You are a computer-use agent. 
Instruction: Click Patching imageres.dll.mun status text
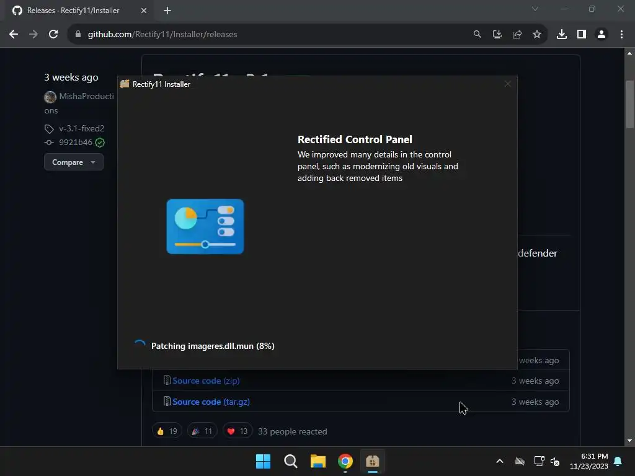tap(213, 346)
